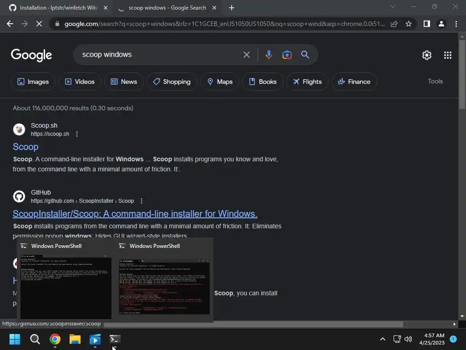Open the Scoop result link
This screenshot has height=350, width=466.
[x=25, y=147]
